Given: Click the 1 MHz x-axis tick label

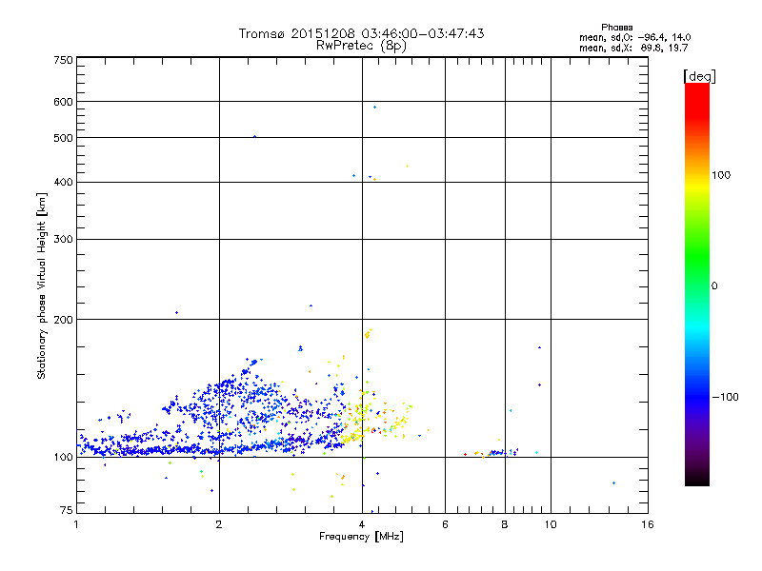Looking at the screenshot, I should [76, 524].
